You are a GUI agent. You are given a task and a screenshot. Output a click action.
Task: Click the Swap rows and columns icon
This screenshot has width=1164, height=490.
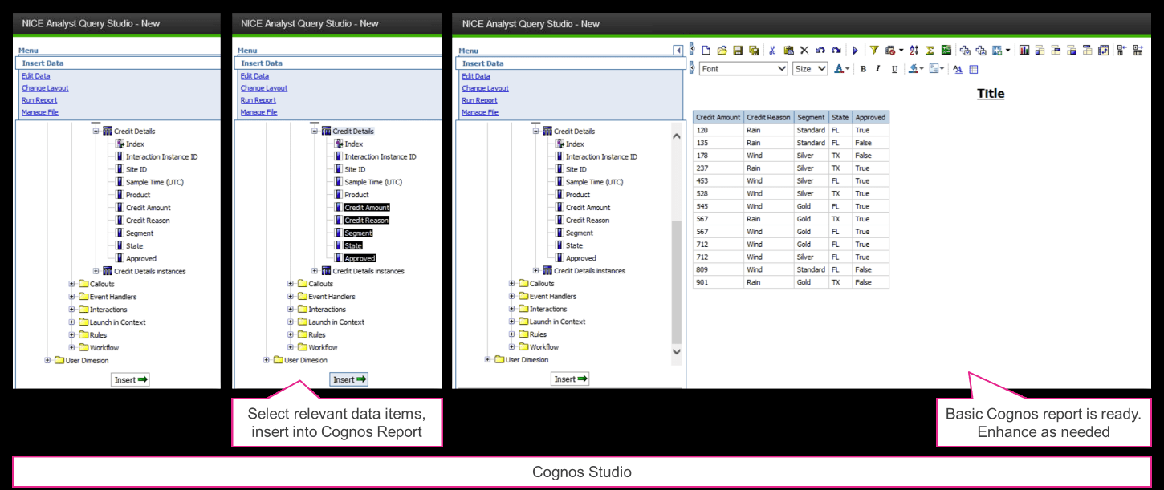[x=1103, y=50]
